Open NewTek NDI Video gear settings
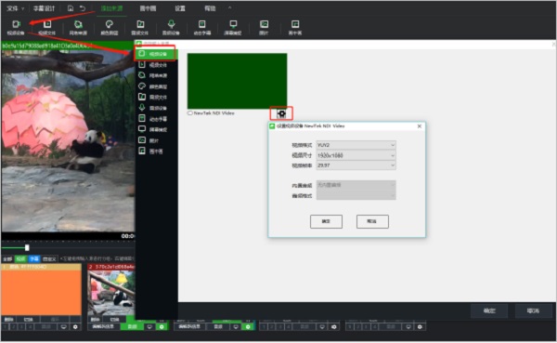This screenshot has width=557, height=343. pyautogui.click(x=281, y=113)
